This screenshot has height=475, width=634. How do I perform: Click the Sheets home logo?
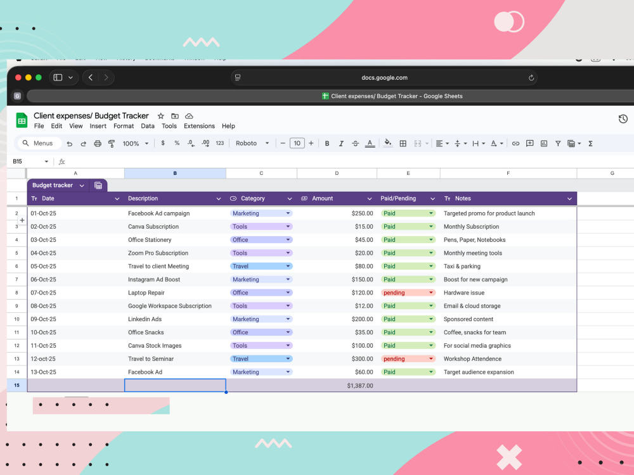pos(22,120)
